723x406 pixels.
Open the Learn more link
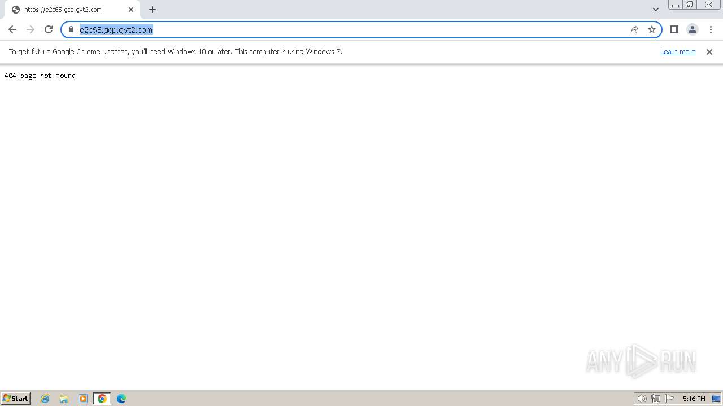[x=678, y=52]
